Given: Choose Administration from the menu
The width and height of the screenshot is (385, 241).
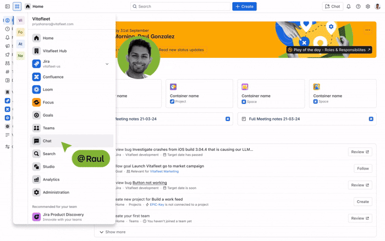Looking at the screenshot, I should (56, 193).
